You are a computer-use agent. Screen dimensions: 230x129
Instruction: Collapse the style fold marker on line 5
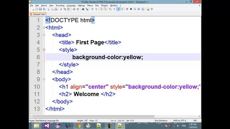(x=44, y=50)
